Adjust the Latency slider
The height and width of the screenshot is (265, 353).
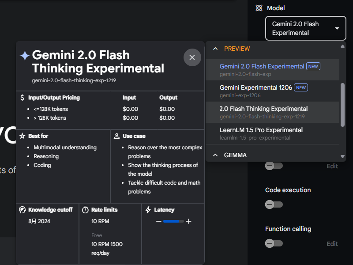[173, 221]
